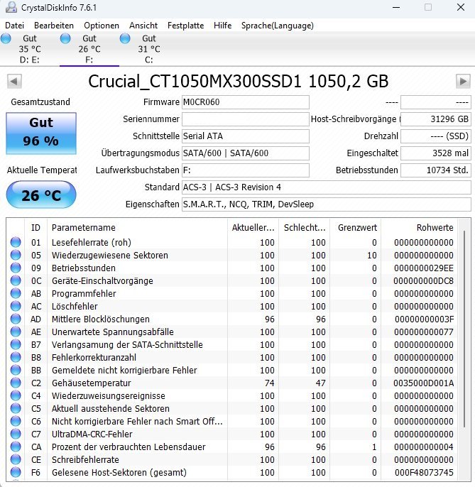This screenshot has width=475, height=487.
Task: Click the Eigenschaften field with S.M.A.R.T. features
Action: point(327,204)
